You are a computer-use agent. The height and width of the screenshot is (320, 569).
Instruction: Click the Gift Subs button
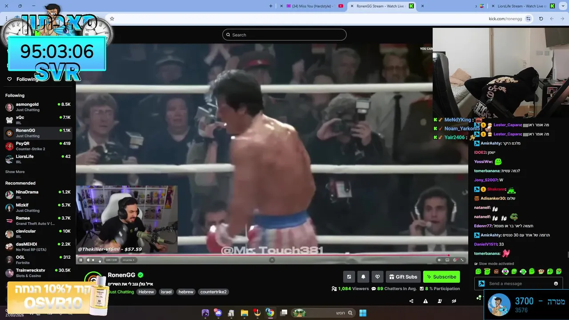click(x=403, y=276)
